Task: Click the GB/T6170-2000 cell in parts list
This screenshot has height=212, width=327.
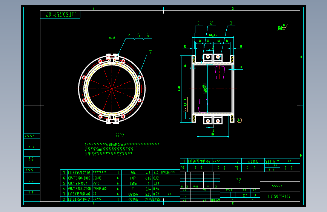Action: (x=79, y=178)
